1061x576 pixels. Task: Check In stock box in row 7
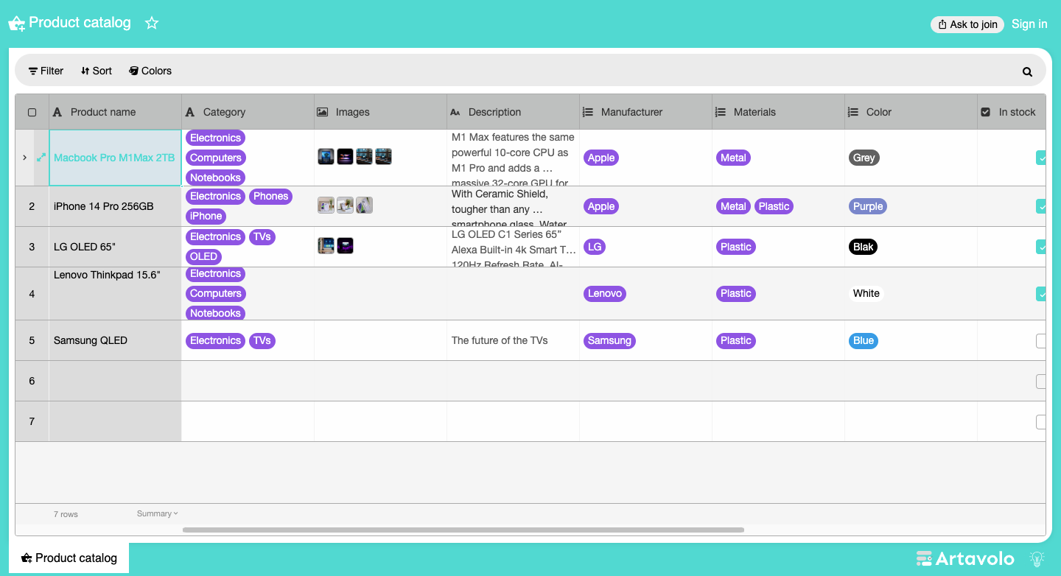tap(1041, 422)
